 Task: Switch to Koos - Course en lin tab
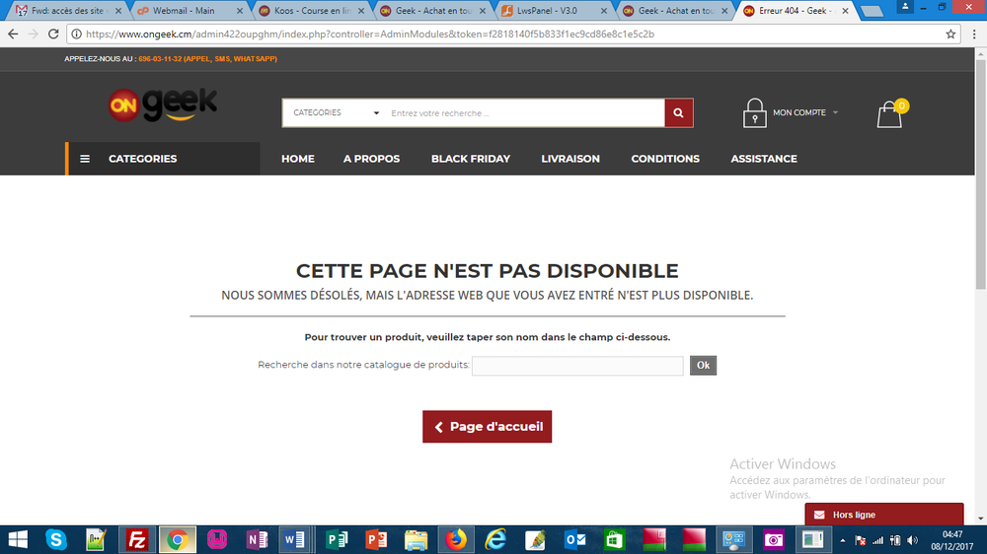(312, 11)
